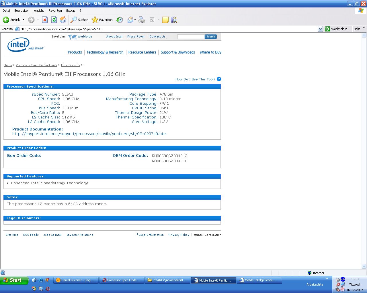Print the page with printer icon
Viewport: 367px width, 293px height.
click(142, 20)
